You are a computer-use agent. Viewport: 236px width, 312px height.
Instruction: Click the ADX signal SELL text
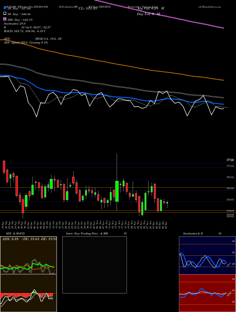tap(26, 43)
